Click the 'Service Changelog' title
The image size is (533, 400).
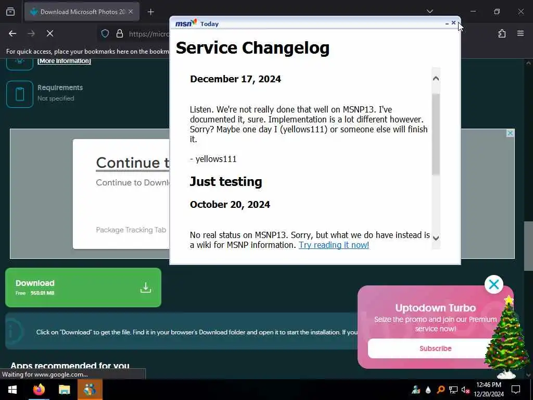click(252, 48)
